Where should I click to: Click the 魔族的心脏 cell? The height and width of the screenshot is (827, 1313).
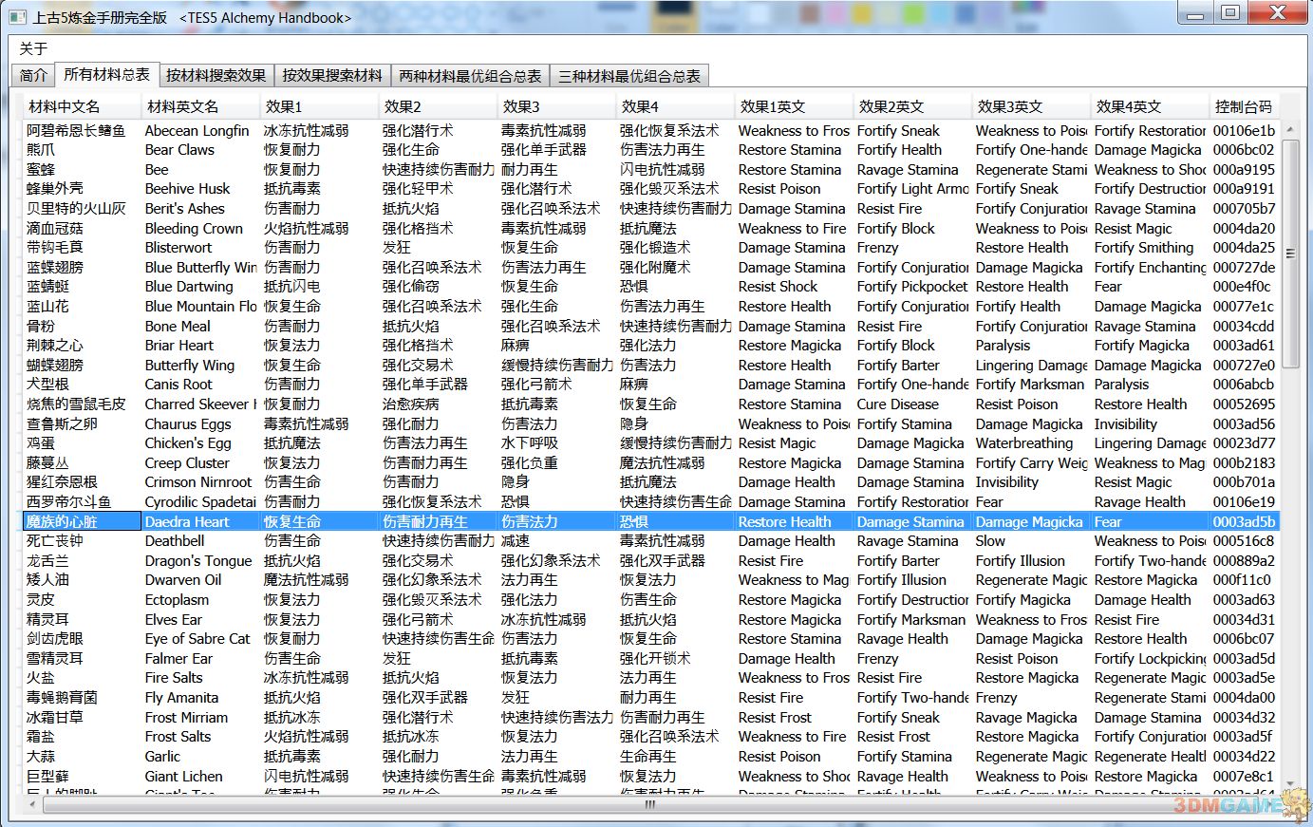81,522
